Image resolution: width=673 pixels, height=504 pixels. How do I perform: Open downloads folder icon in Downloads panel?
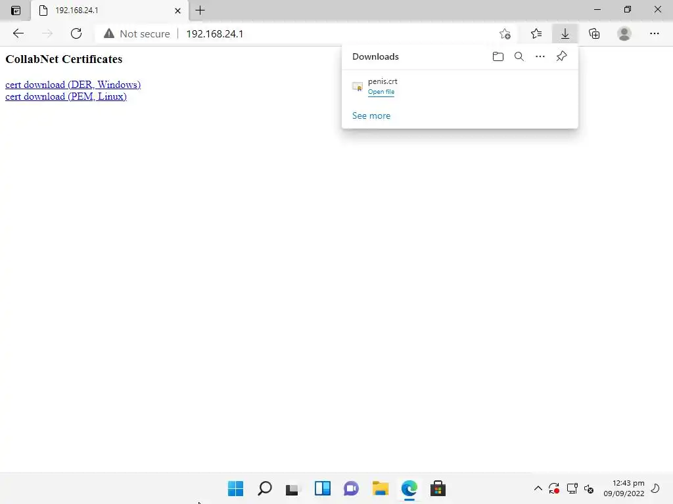pos(498,56)
